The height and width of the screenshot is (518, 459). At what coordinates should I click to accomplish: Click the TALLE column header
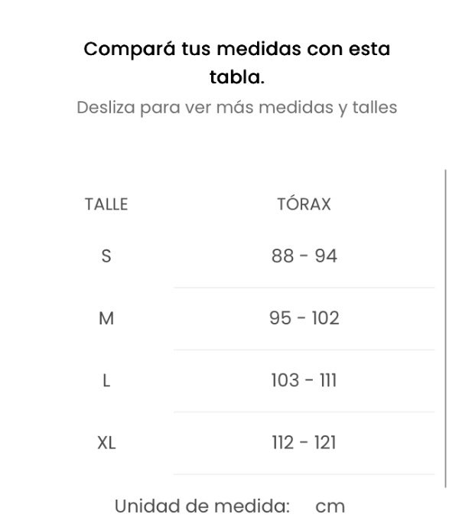(x=106, y=204)
